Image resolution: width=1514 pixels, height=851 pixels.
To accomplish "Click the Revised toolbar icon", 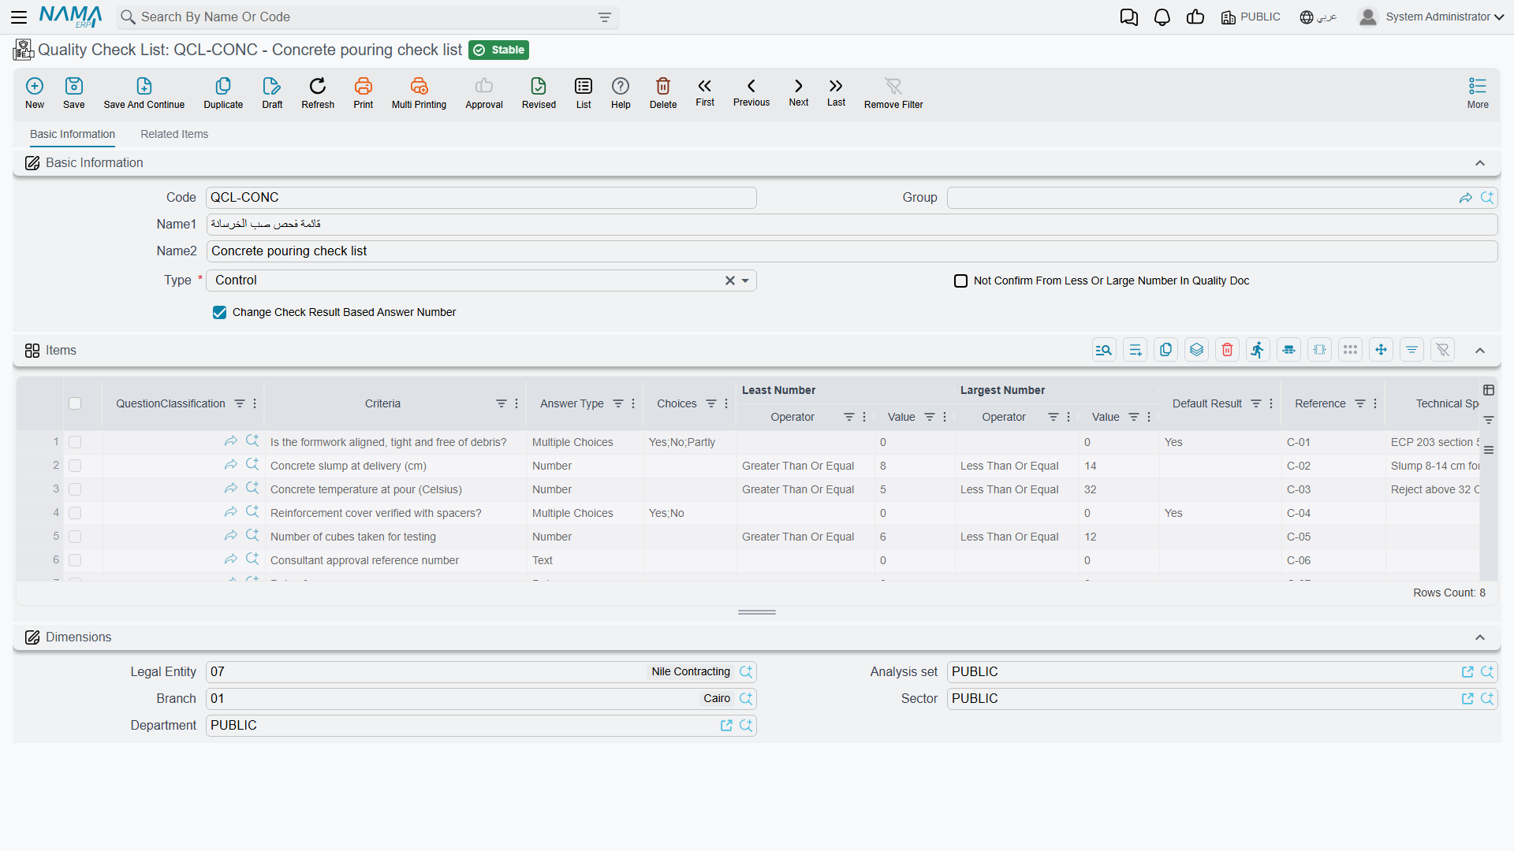I will click(x=539, y=86).
